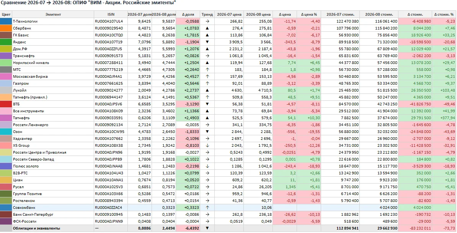
Task: Click the Δ стоим. % column header
Action: (x=444, y=14)
